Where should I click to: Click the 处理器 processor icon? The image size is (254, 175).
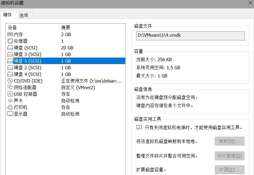(10, 41)
